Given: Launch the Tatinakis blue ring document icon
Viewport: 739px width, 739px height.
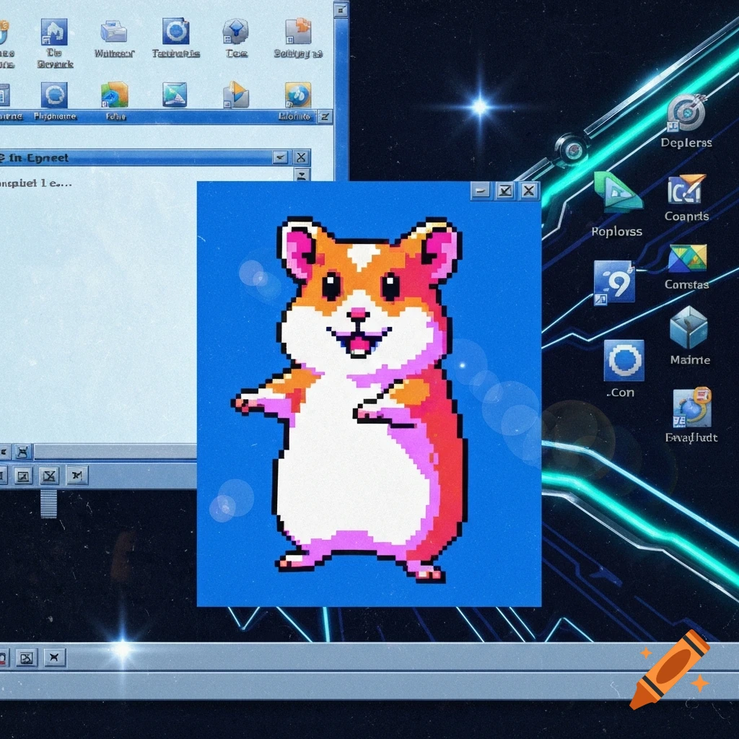Looking at the screenshot, I should pyautogui.click(x=176, y=32).
